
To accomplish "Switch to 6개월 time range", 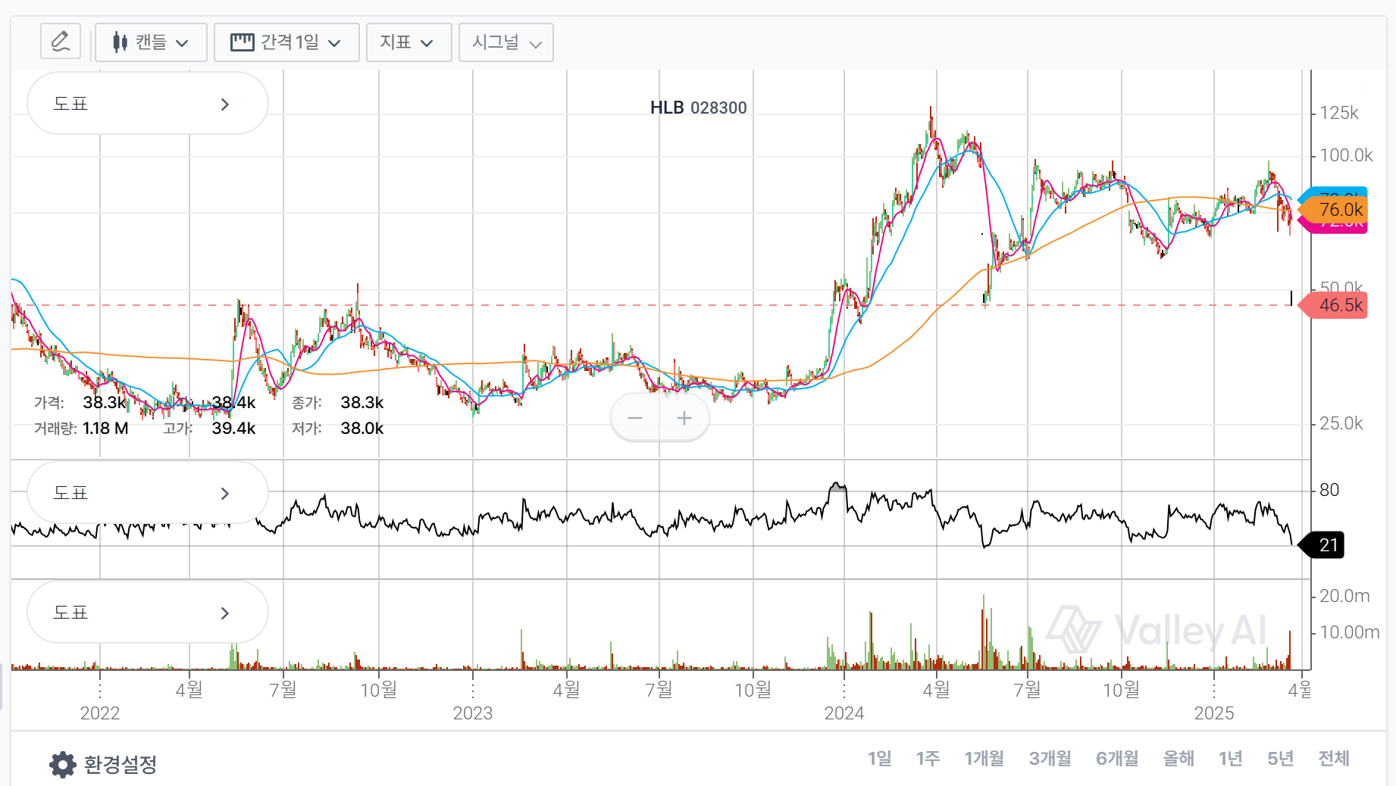I will 1116,758.
